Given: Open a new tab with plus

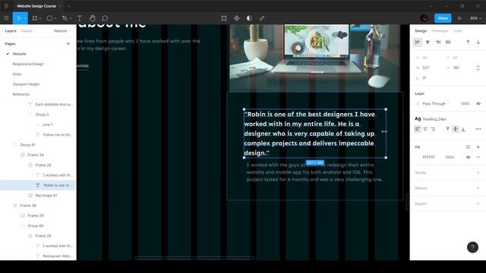Looking at the screenshot, I should tap(69, 6).
